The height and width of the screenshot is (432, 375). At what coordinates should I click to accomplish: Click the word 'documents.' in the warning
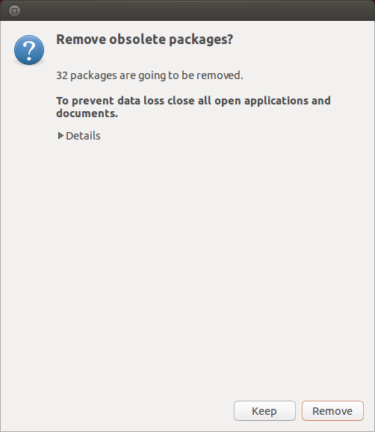tap(87, 113)
